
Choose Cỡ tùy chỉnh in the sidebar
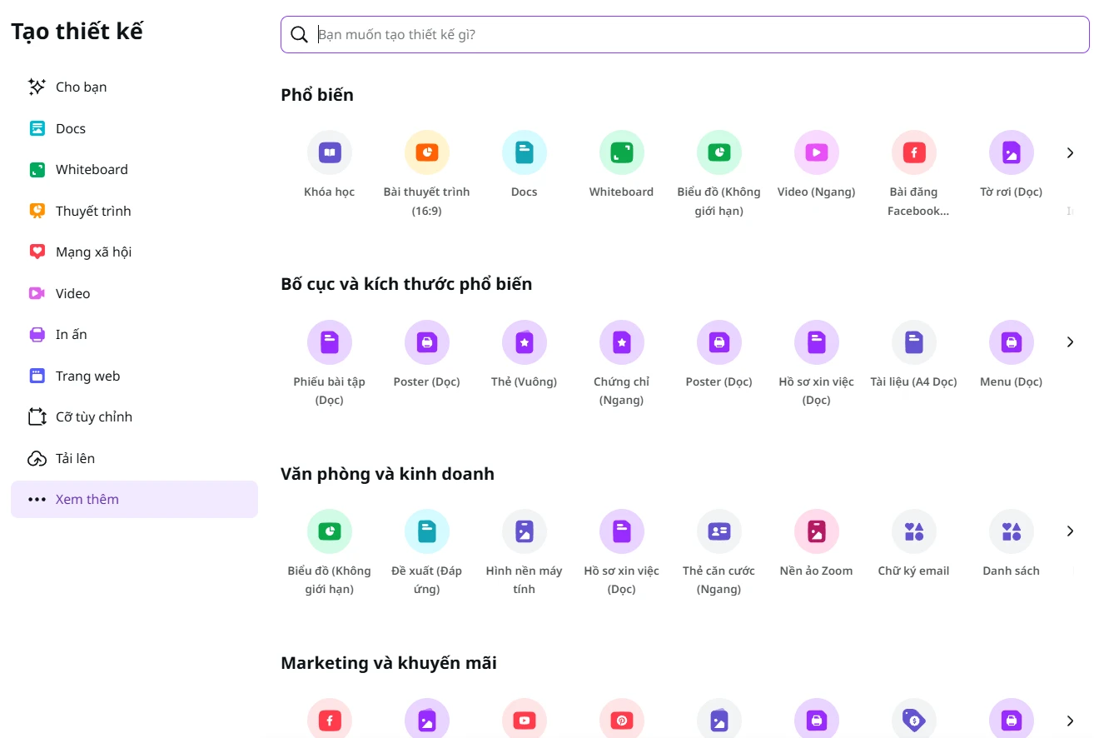coord(134,416)
